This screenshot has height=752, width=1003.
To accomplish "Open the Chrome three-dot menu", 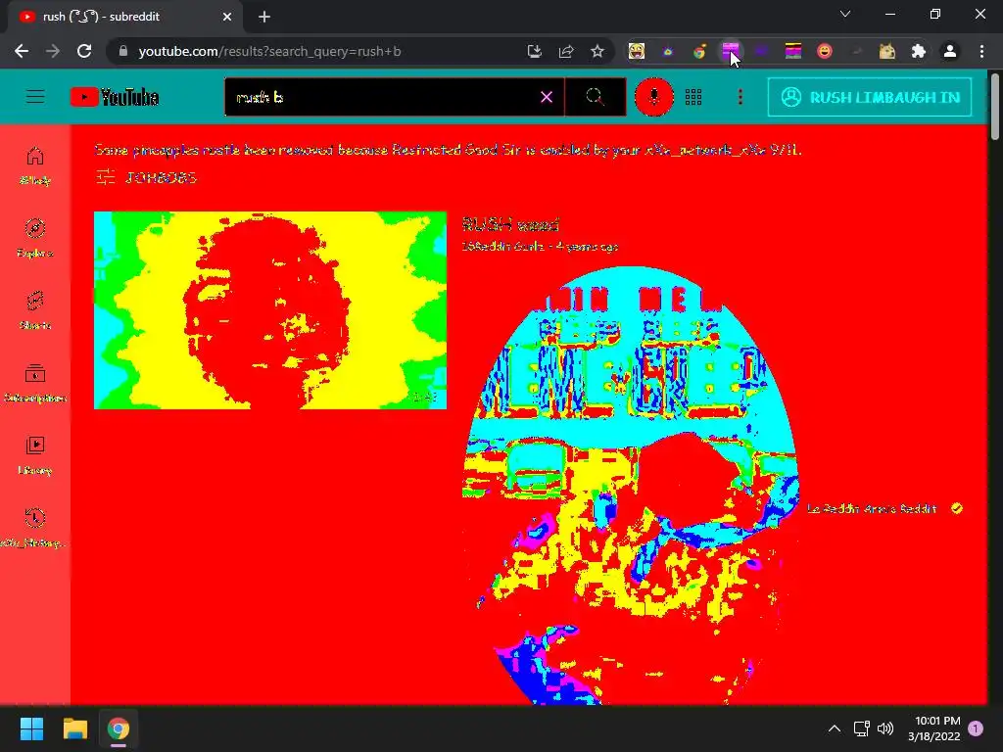I will coord(981,51).
